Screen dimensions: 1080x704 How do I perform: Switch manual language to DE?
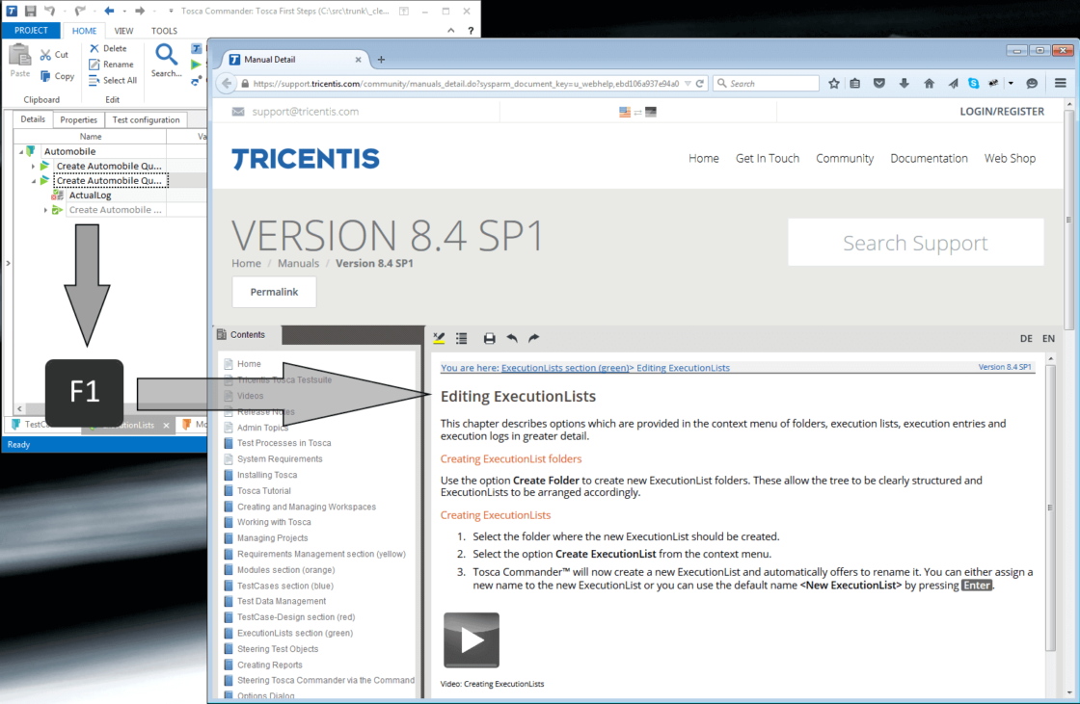pos(1026,339)
